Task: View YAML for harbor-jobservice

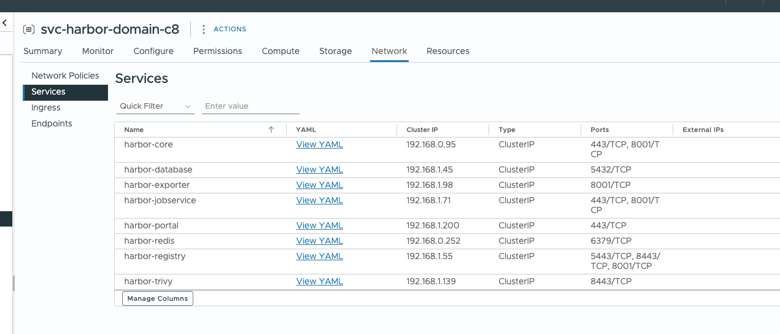Action: tap(319, 200)
